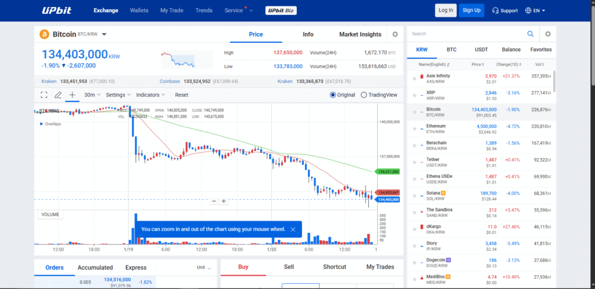Open the market list settings gear
This screenshot has width=595, height=289.
pos(547,34)
